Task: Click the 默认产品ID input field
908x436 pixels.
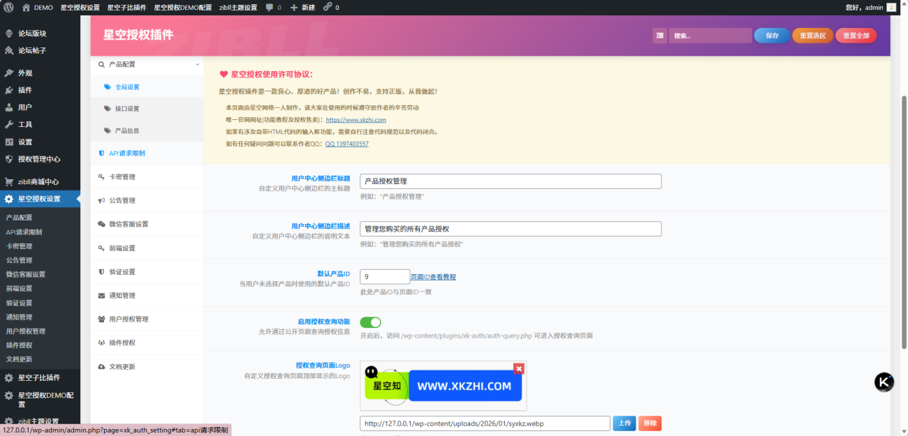Action: click(x=384, y=277)
